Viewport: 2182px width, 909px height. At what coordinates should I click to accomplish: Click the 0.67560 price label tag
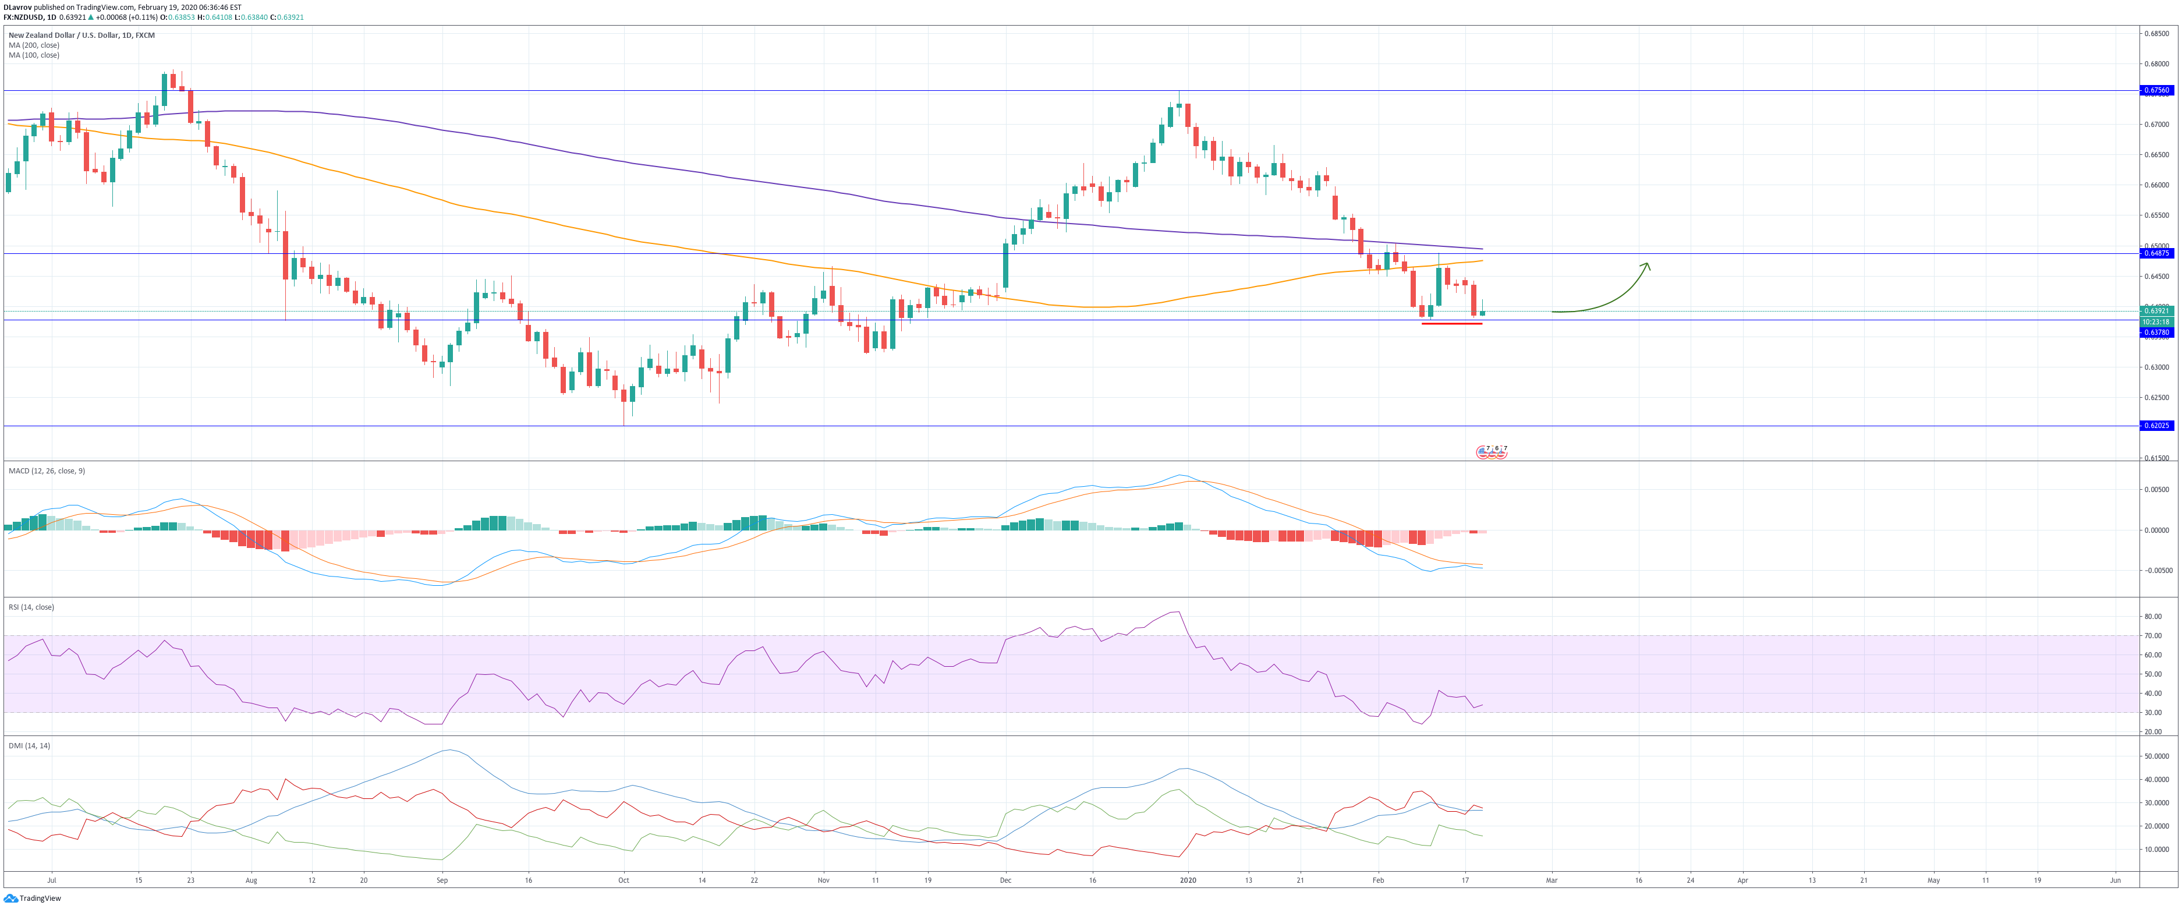pos(2156,90)
